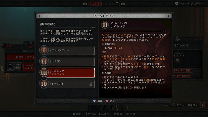
Task: Switch to the ショップ tab
Action: click(111, 4)
